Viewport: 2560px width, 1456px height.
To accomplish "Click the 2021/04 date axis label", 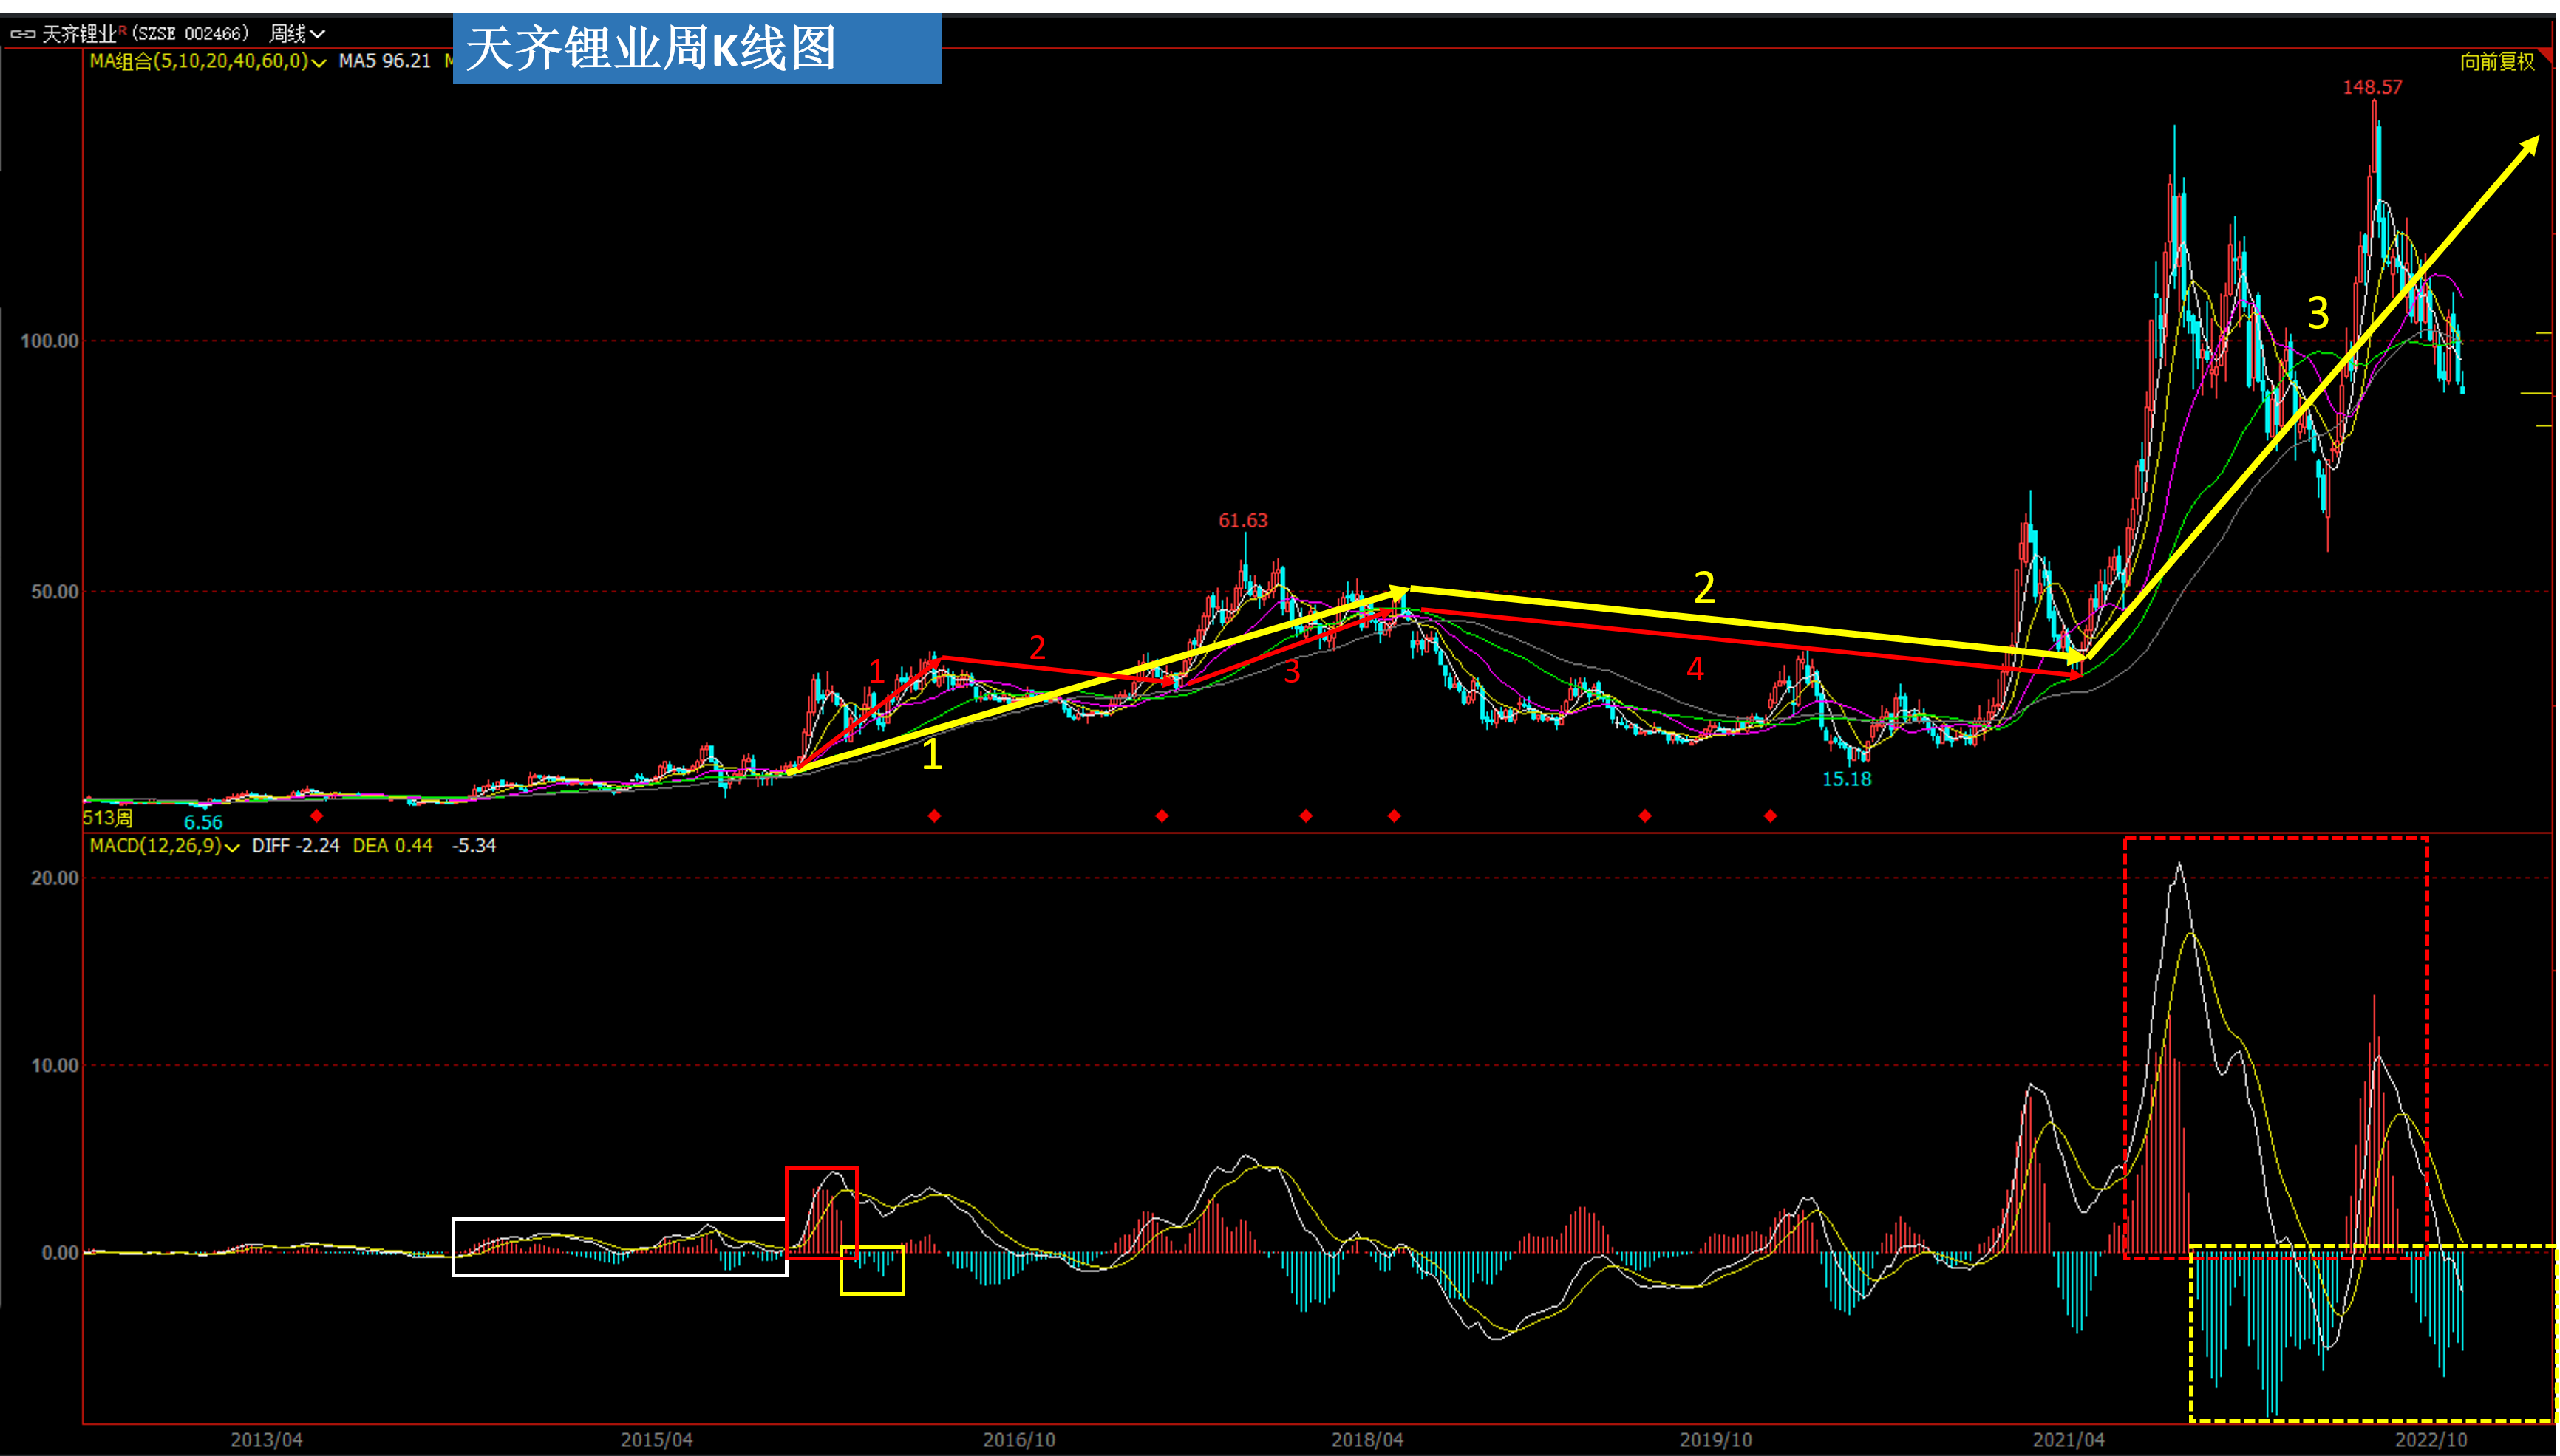I will 2069,1440.
